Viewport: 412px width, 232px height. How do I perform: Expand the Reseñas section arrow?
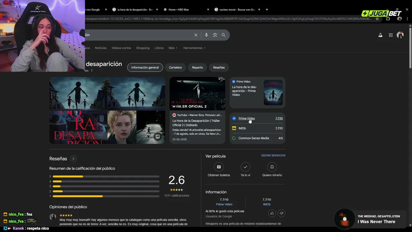[73, 159]
